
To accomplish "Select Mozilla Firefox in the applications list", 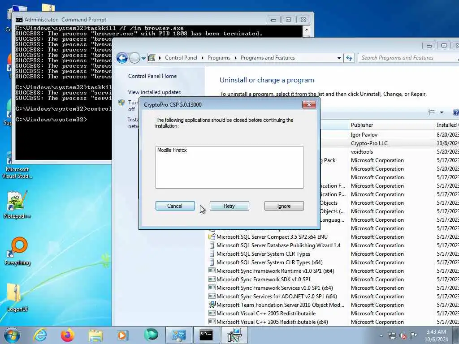I will (172, 150).
